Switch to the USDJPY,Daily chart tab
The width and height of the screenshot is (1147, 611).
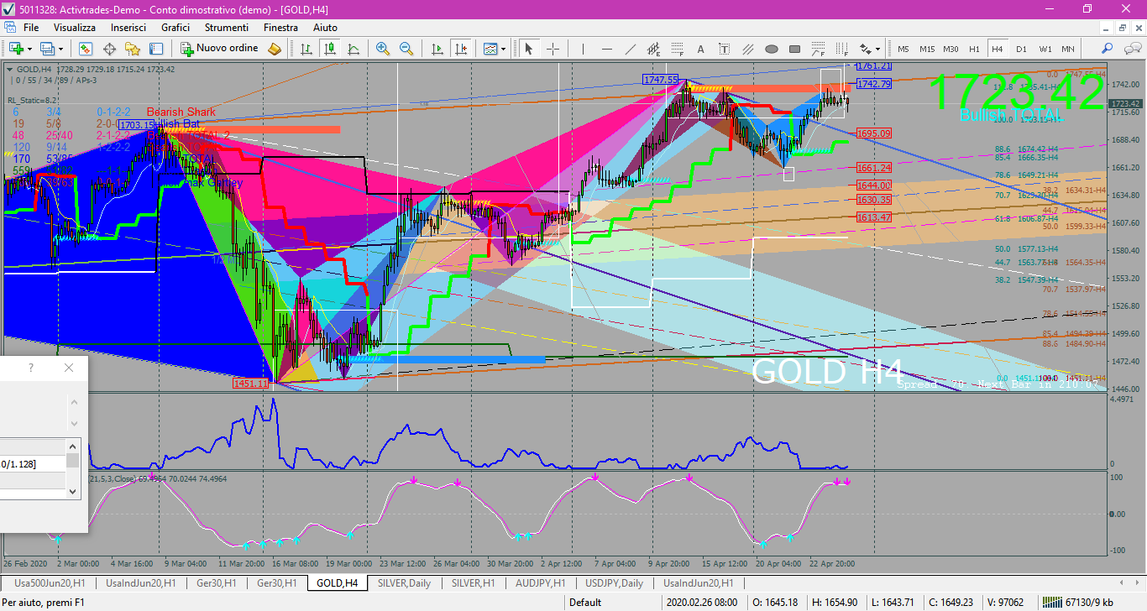tap(614, 582)
